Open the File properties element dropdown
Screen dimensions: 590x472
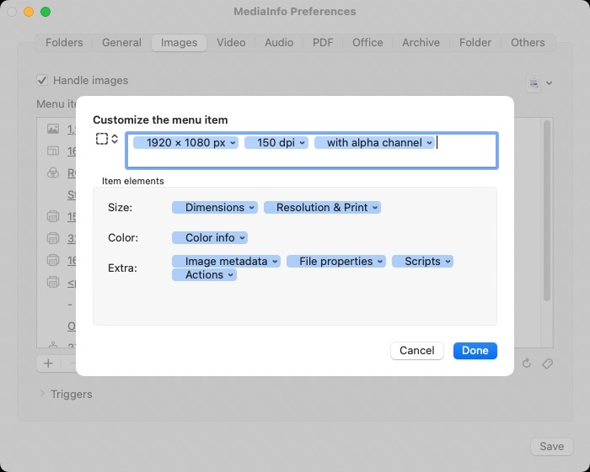click(x=380, y=262)
